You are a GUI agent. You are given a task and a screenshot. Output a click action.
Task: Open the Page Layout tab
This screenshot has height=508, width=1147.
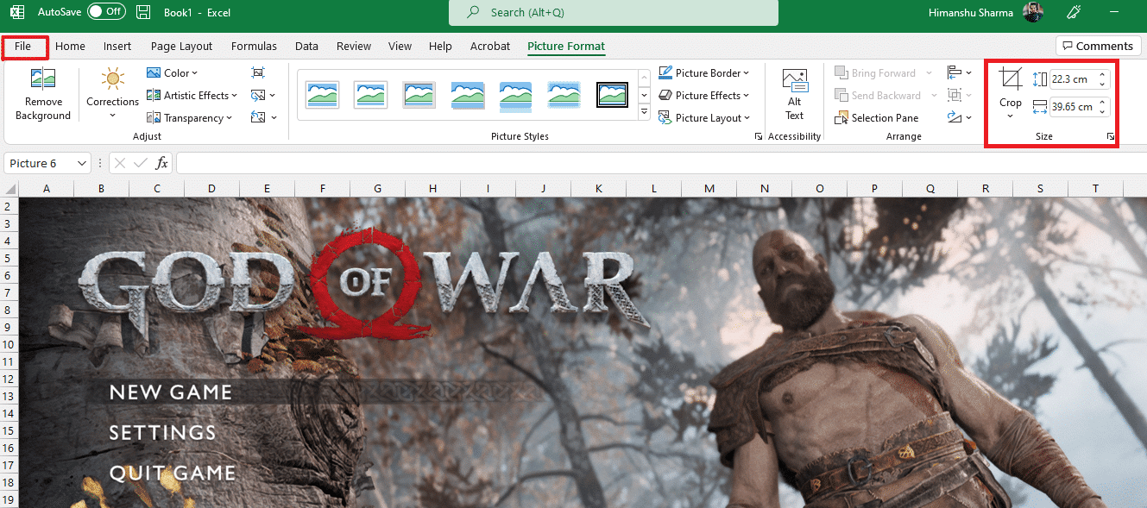181,47
